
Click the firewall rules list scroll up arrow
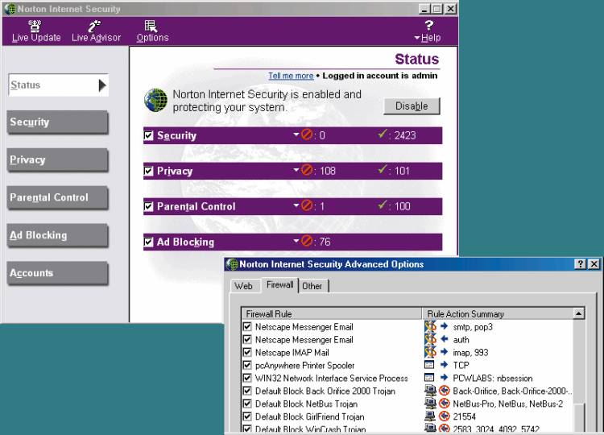(578, 313)
